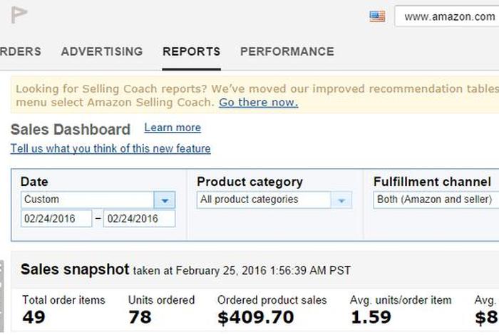The image size is (499, 335).
Task: Click the start date field 02/24/2016
Action: click(x=56, y=218)
